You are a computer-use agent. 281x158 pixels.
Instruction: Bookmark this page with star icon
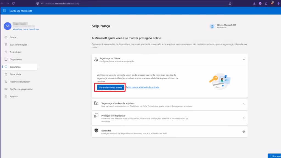point(230,3)
